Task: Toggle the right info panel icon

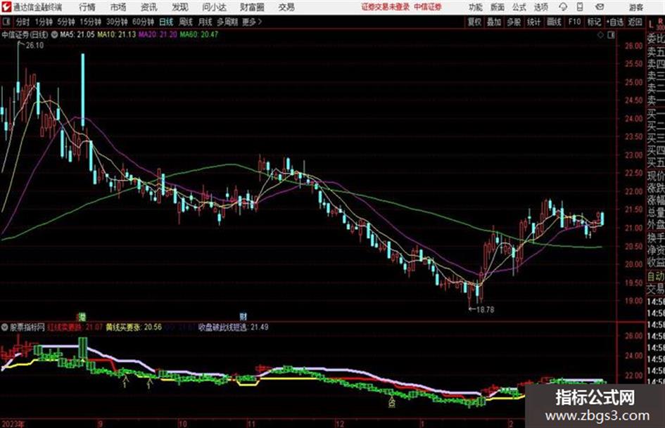Action: (x=611, y=35)
